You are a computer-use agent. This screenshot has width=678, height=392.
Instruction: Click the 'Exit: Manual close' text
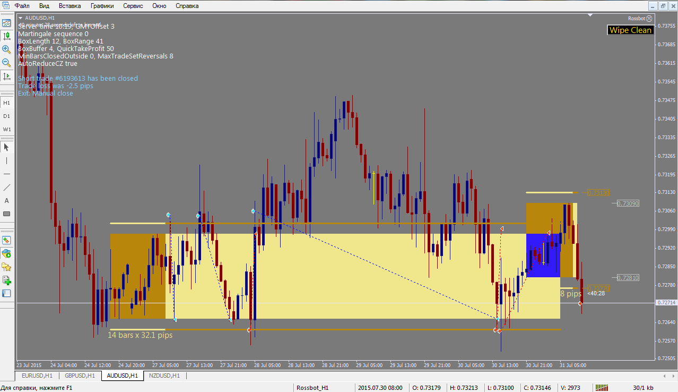pos(46,93)
